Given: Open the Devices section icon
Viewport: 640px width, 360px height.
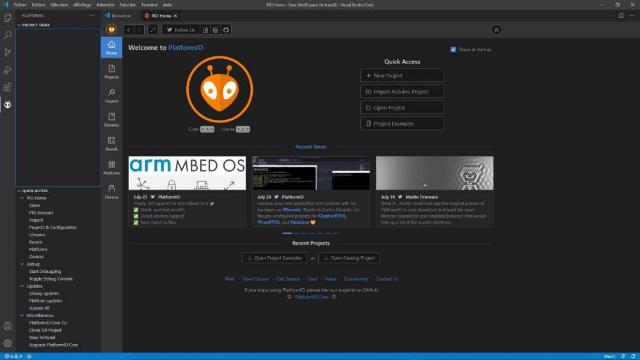Looking at the screenshot, I should [x=111, y=192].
